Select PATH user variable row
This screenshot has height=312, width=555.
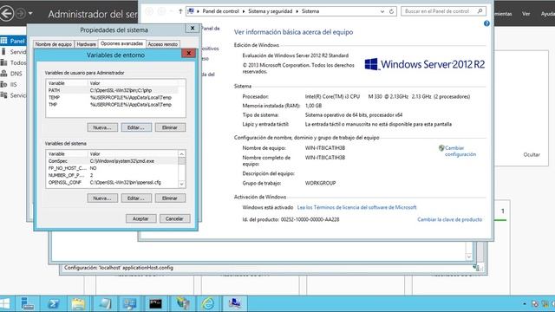coord(112,90)
